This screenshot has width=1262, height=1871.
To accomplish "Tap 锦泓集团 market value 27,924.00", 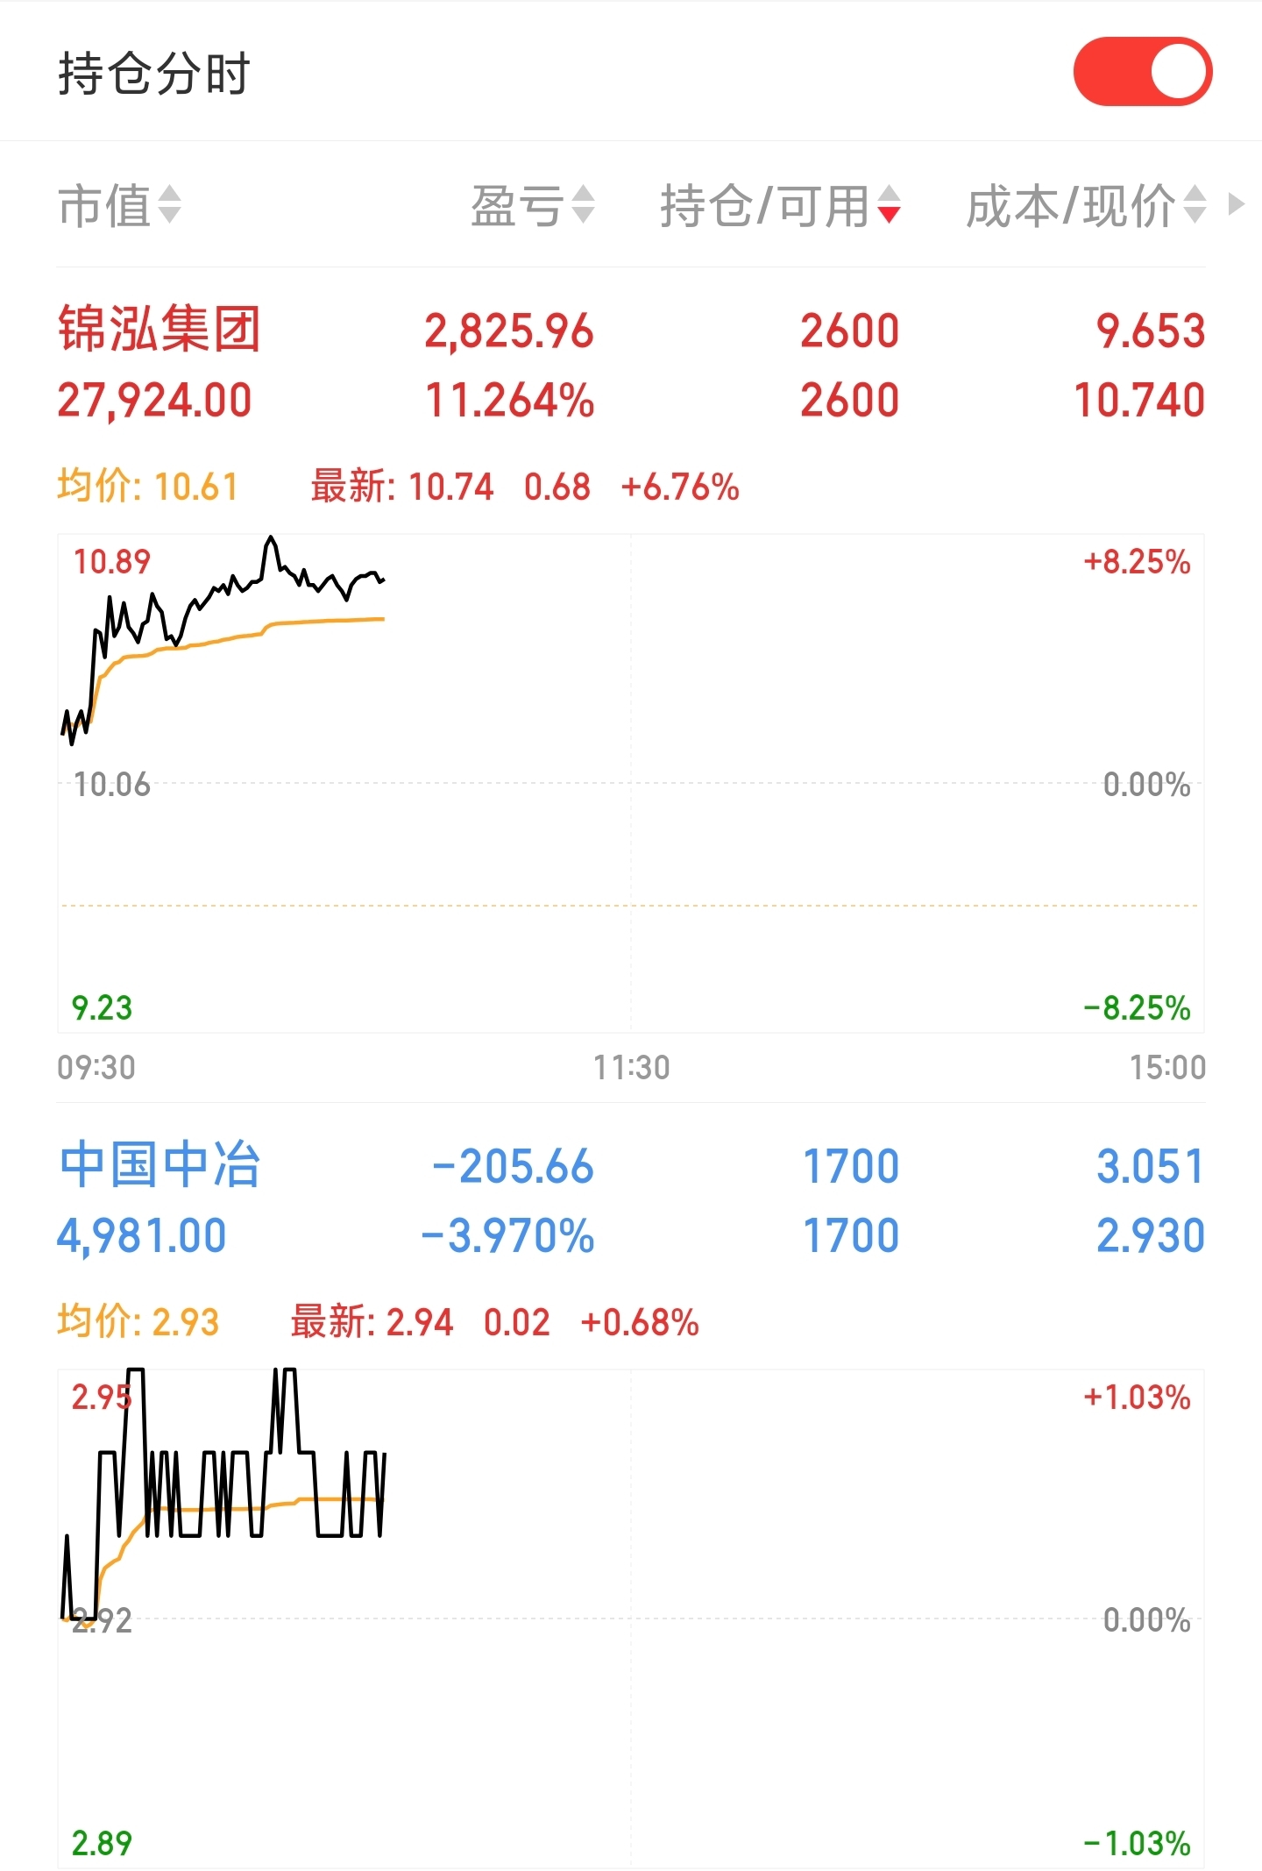I will click(154, 401).
